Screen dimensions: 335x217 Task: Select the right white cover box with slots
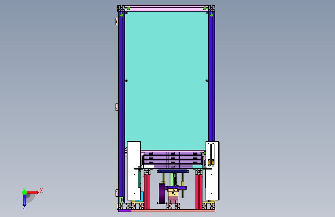[x=213, y=171]
